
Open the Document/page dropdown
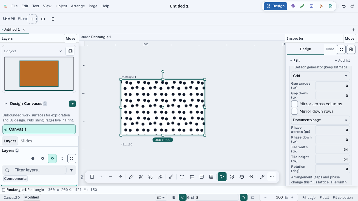coord(321,120)
